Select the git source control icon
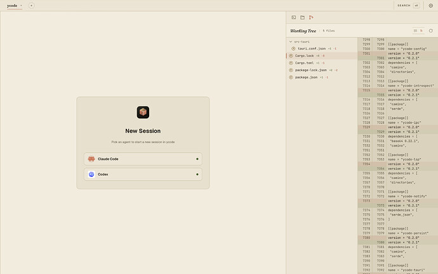Image resolution: width=438 pixels, height=274 pixels. click(311, 18)
